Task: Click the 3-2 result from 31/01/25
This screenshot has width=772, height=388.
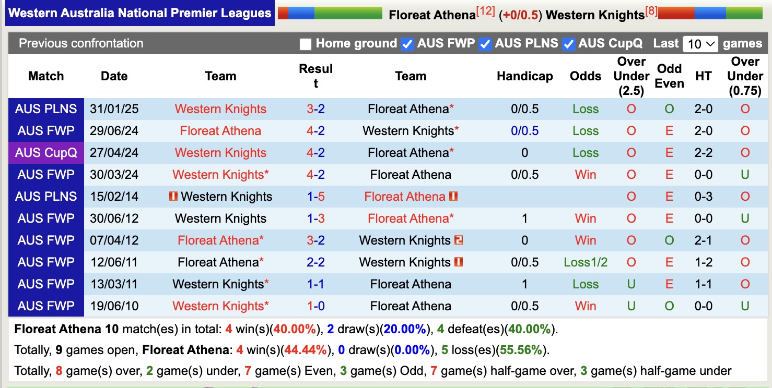Action: point(315,109)
